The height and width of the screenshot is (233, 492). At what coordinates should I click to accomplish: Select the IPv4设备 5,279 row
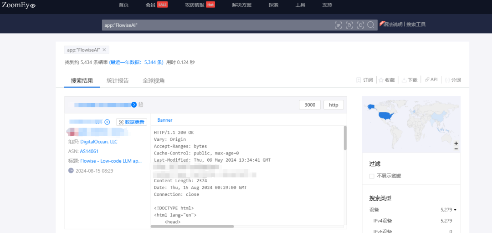(413, 221)
